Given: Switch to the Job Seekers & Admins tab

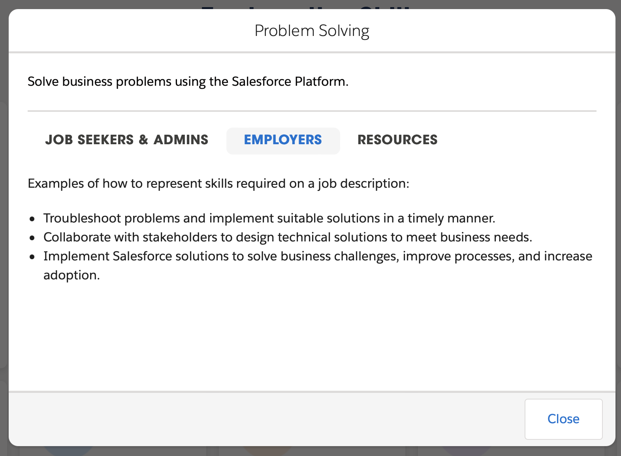Looking at the screenshot, I should [x=126, y=140].
